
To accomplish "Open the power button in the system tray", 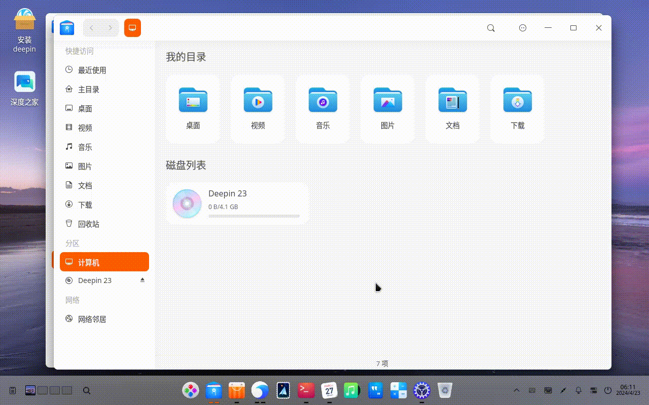I will pyautogui.click(x=607, y=390).
